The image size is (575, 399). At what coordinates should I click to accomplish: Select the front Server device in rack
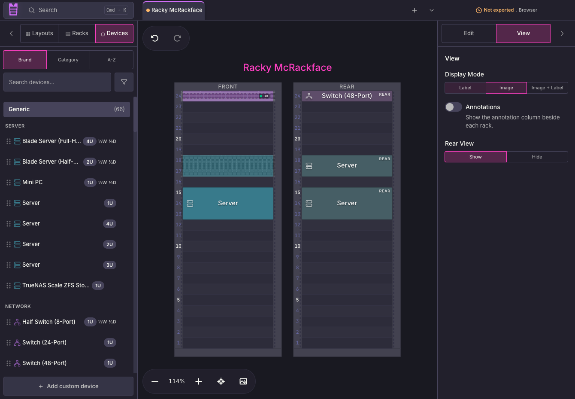tap(228, 204)
